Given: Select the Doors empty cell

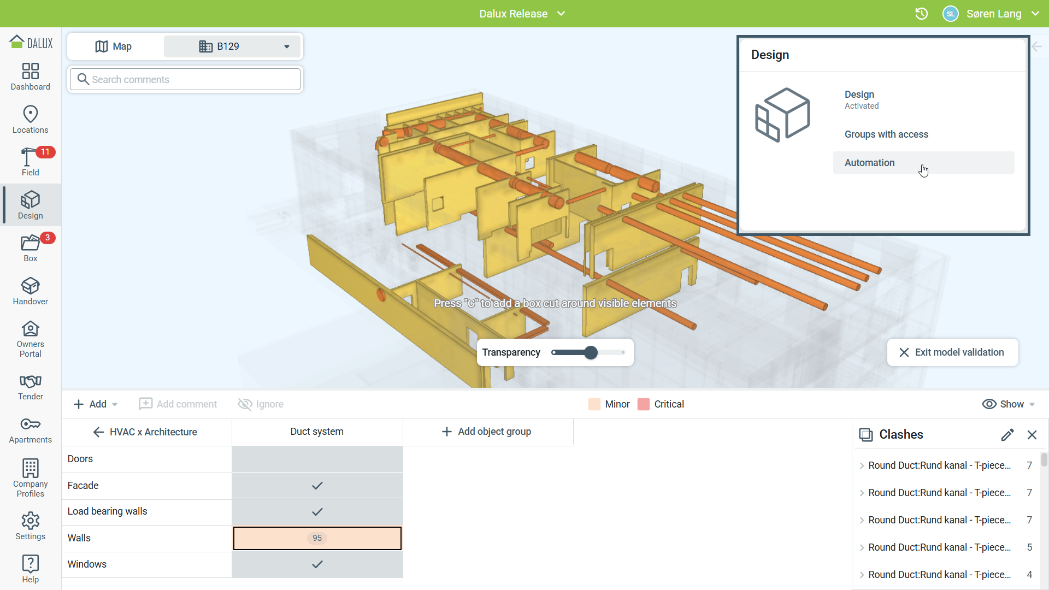Looking at the screenshot, I should [317, 459].
